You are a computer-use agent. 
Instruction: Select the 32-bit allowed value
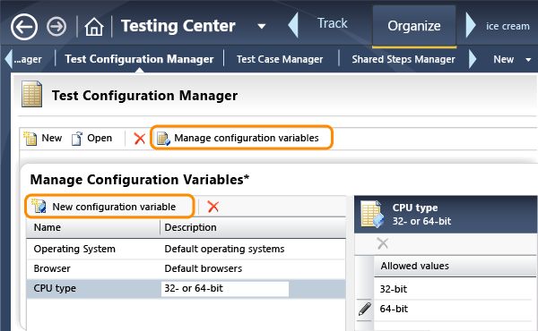(x=394, y=289)
